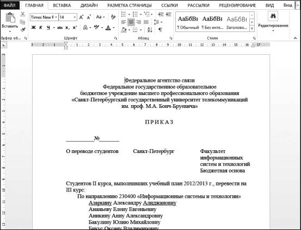Open the Абзац dialog launcher
This screenshot has height=230, width=301.
171,39
